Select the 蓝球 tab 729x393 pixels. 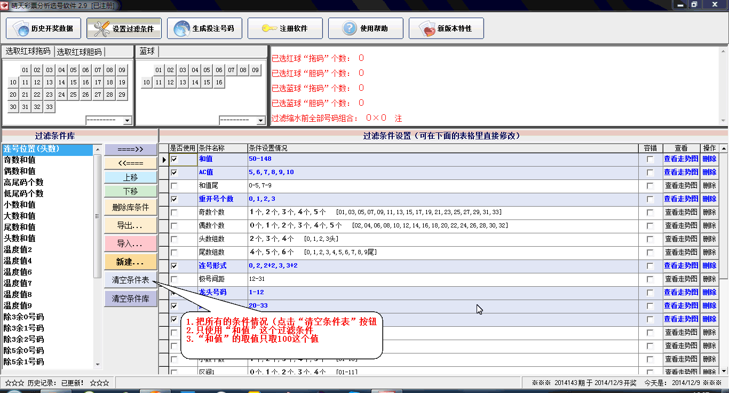click(147, 51)
